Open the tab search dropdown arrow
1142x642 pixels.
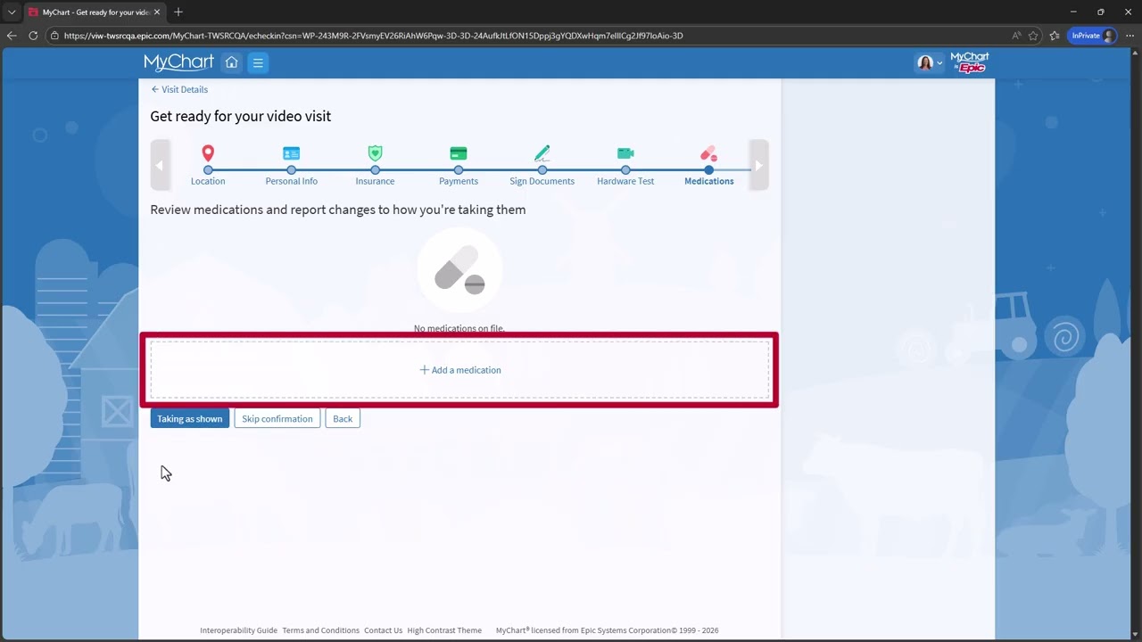point(12,12)
